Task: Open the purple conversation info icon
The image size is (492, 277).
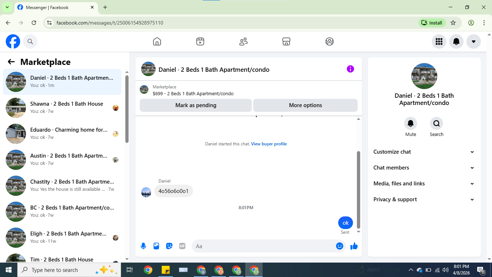Action: pos(350,69)
